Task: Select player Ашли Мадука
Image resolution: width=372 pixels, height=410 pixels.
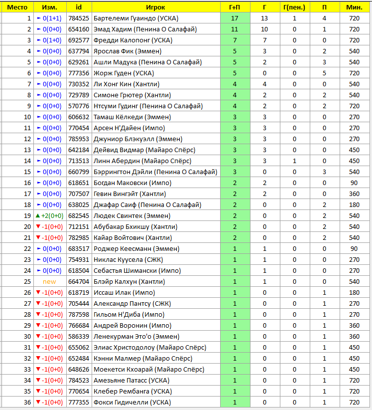Action: click(148, 62)
